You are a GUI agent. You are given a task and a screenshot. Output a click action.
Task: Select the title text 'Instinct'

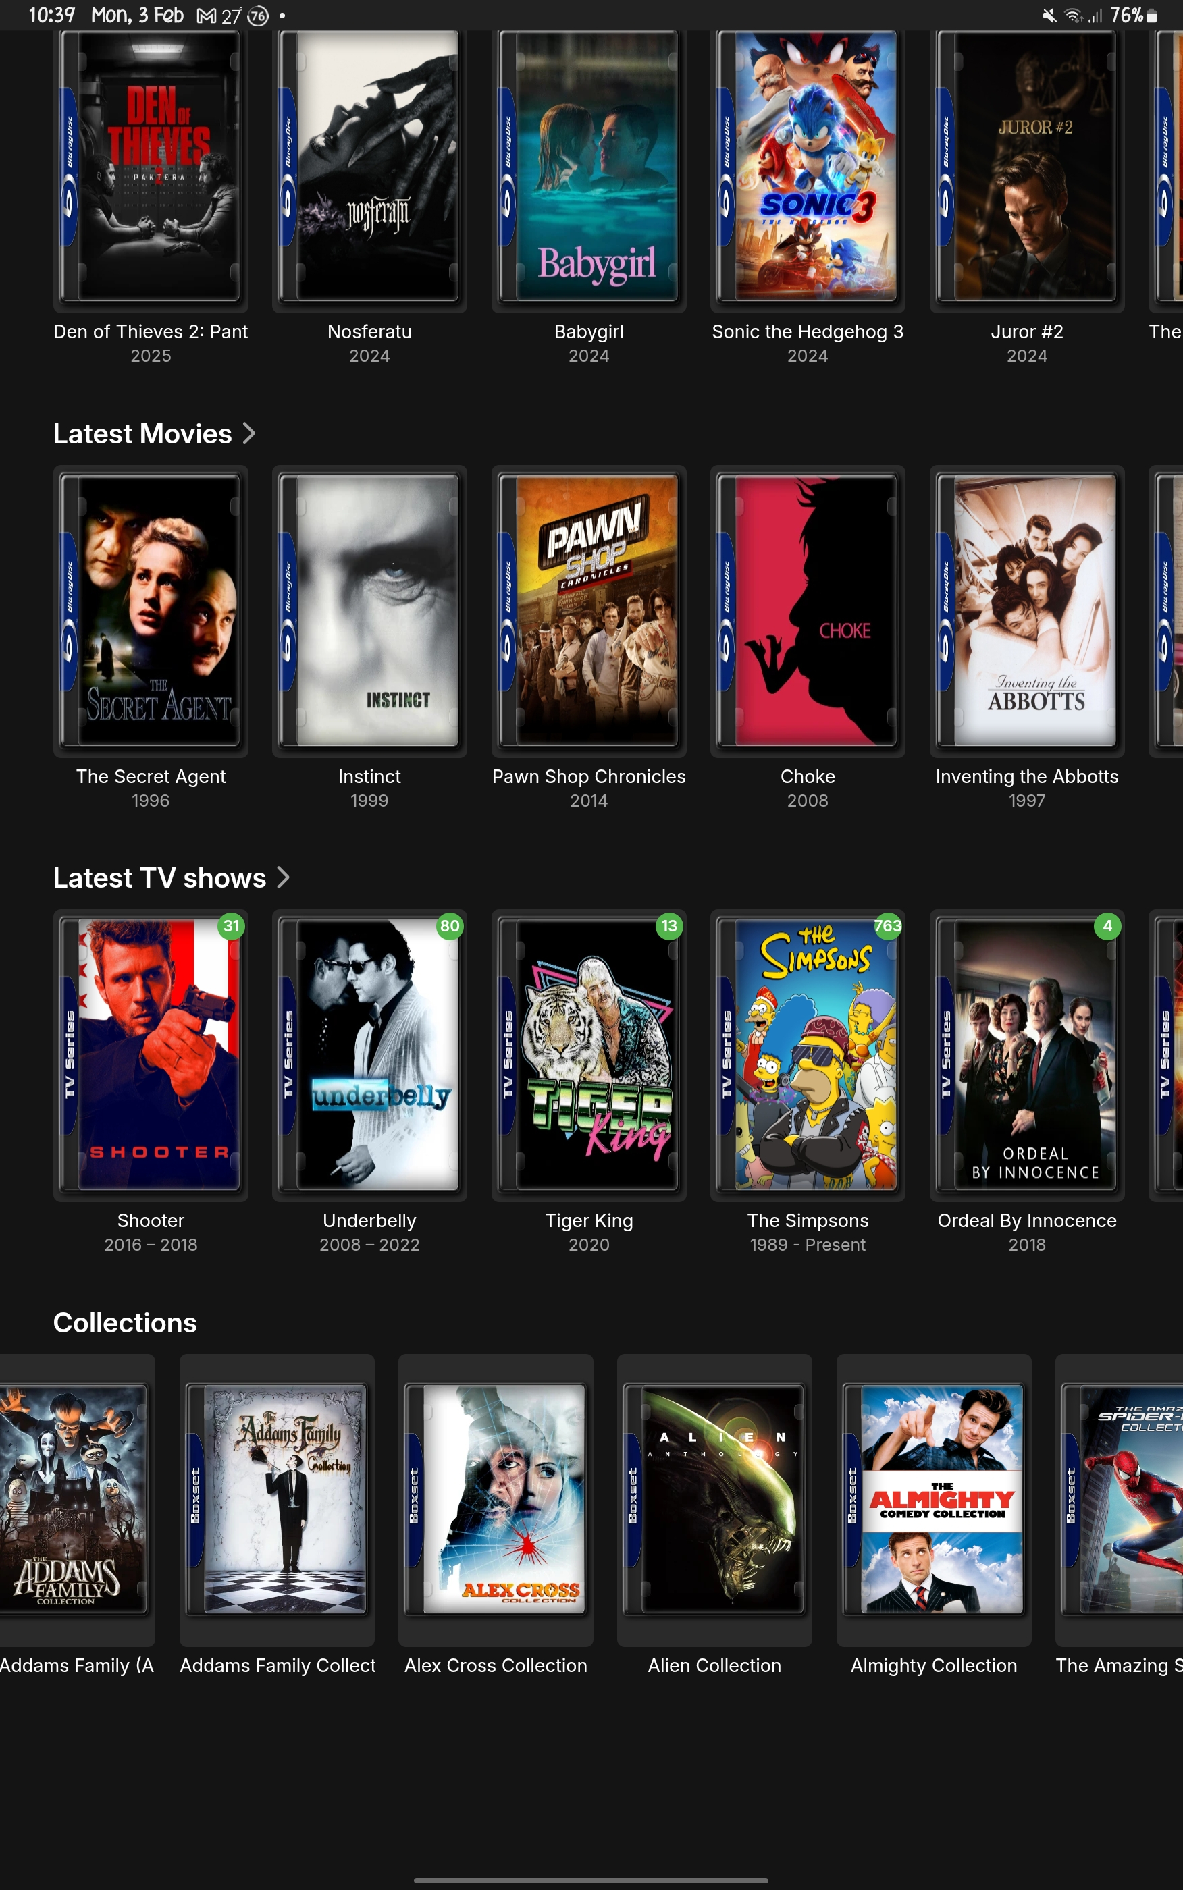[x=369, y=776]
